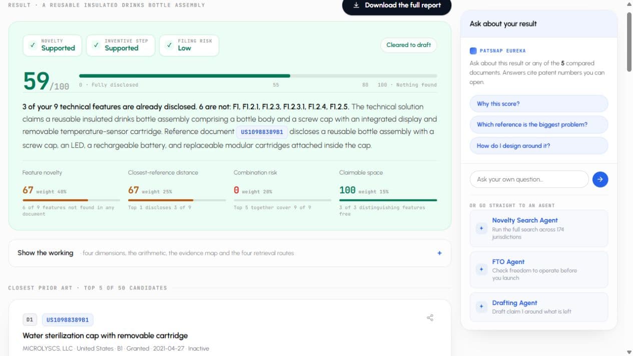Submit question with blue arrow button

600,179
